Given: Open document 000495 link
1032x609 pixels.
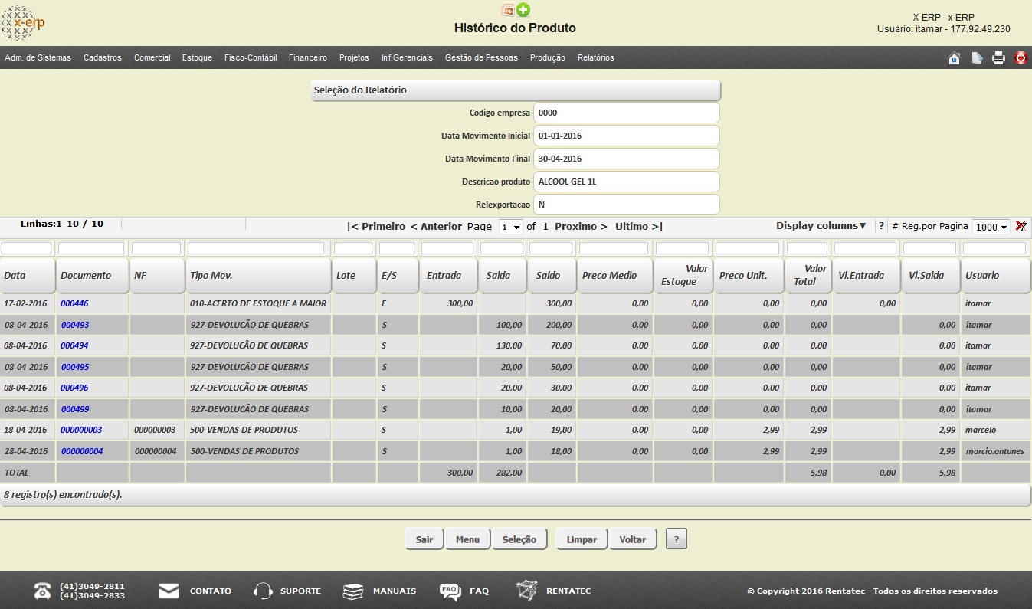Looking at the screenshot, I should 74,367.
